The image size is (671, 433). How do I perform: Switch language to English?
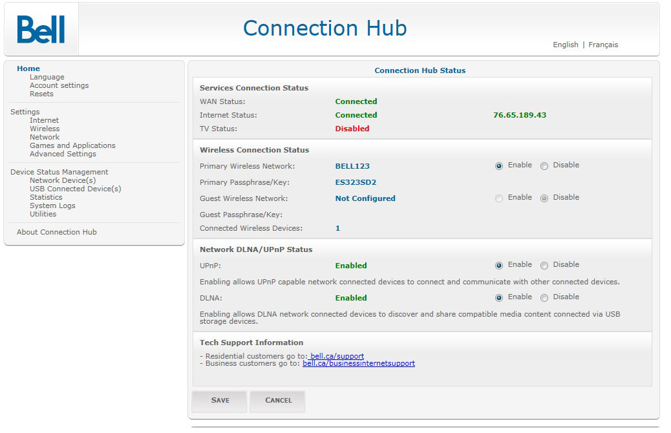(x=565, y=45)
